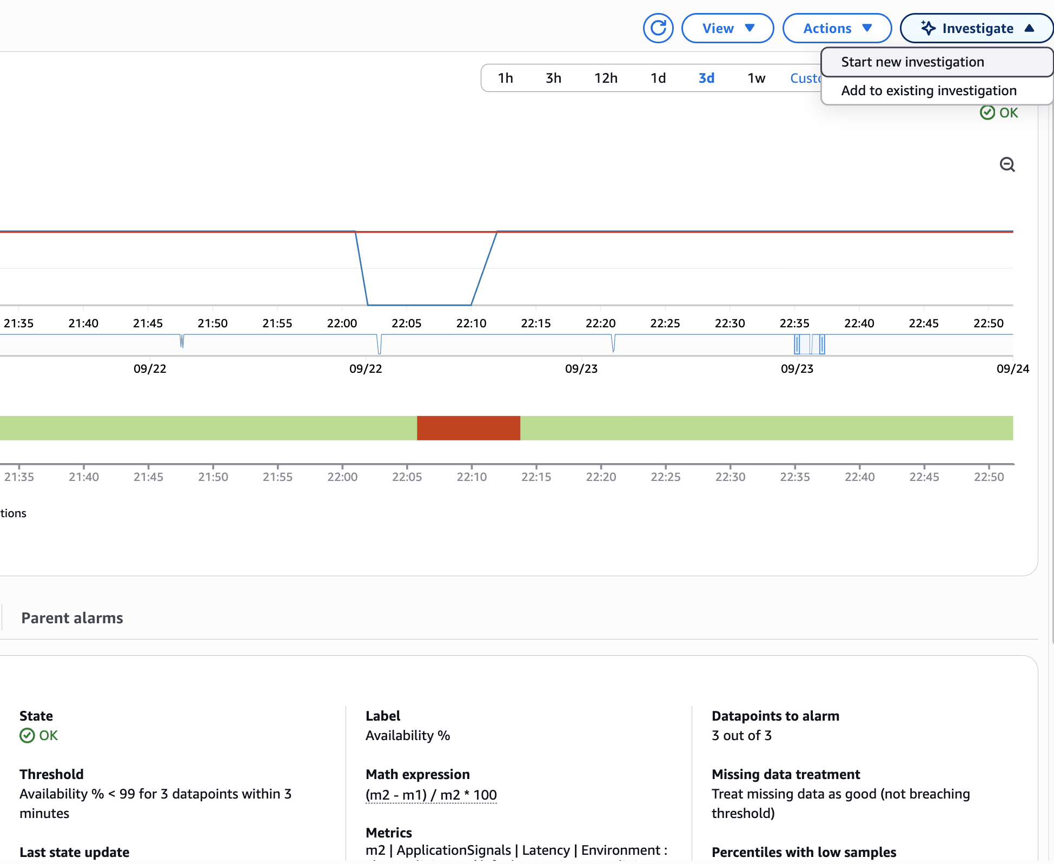Click the refresh alarm icon
The height and width of the screenshot is (864, 1054).
[x=658, y=28]
